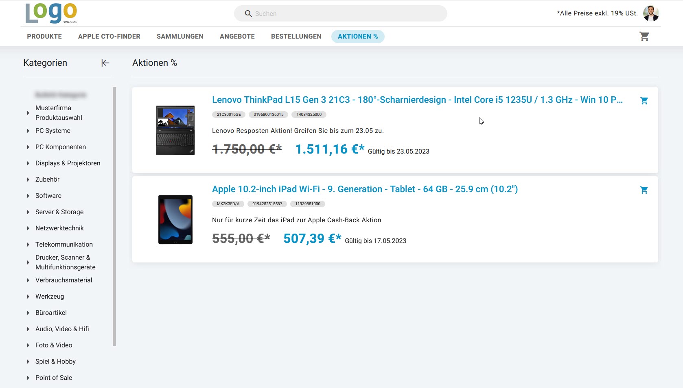The width and height of the screenshot is (683, 388).
Task: Click Gültig bis 17.05.2023 text
Action: [375, 241]
